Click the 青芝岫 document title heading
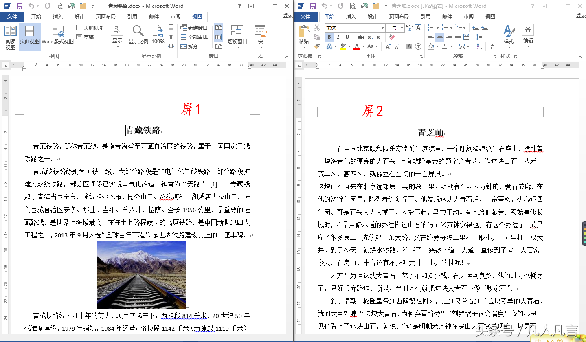 tap(430, 132)
